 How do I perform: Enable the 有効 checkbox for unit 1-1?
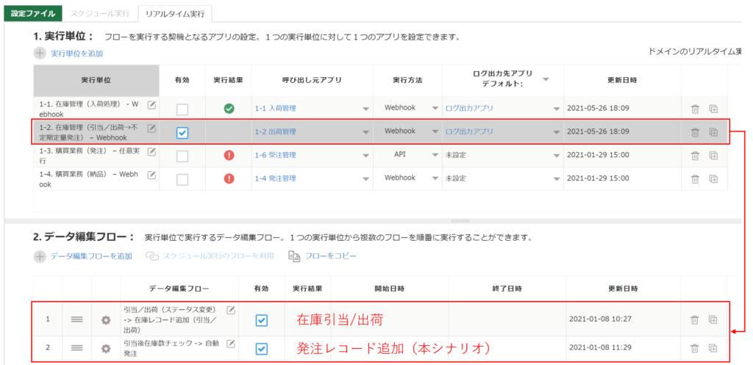click(x=182, y=109)
